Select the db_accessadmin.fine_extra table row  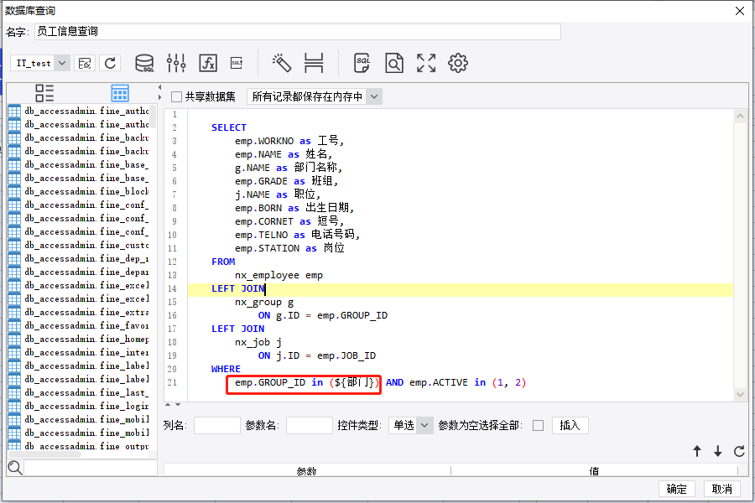tap(79, 313)
